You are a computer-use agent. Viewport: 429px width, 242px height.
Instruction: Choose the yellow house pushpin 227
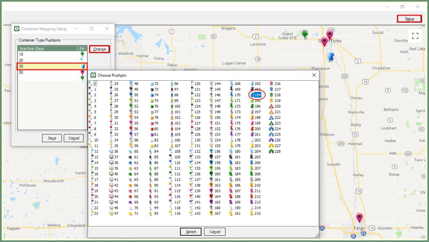pos(275,146)
